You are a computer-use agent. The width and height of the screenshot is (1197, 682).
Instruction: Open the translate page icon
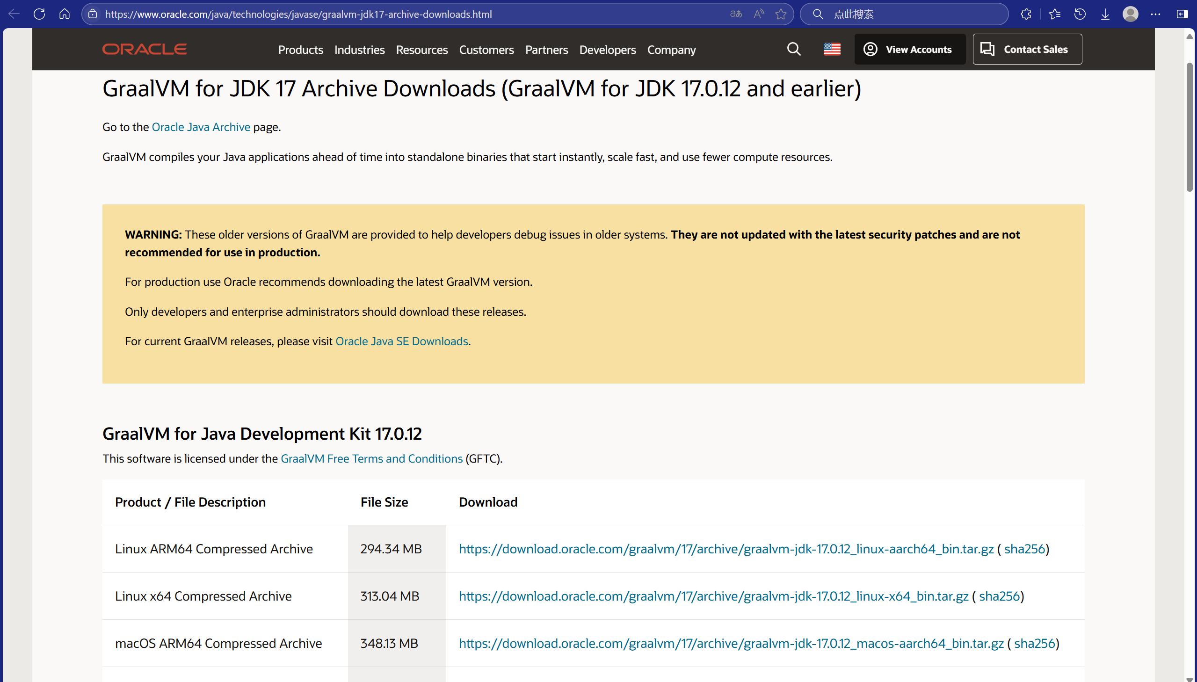point(736,14)
